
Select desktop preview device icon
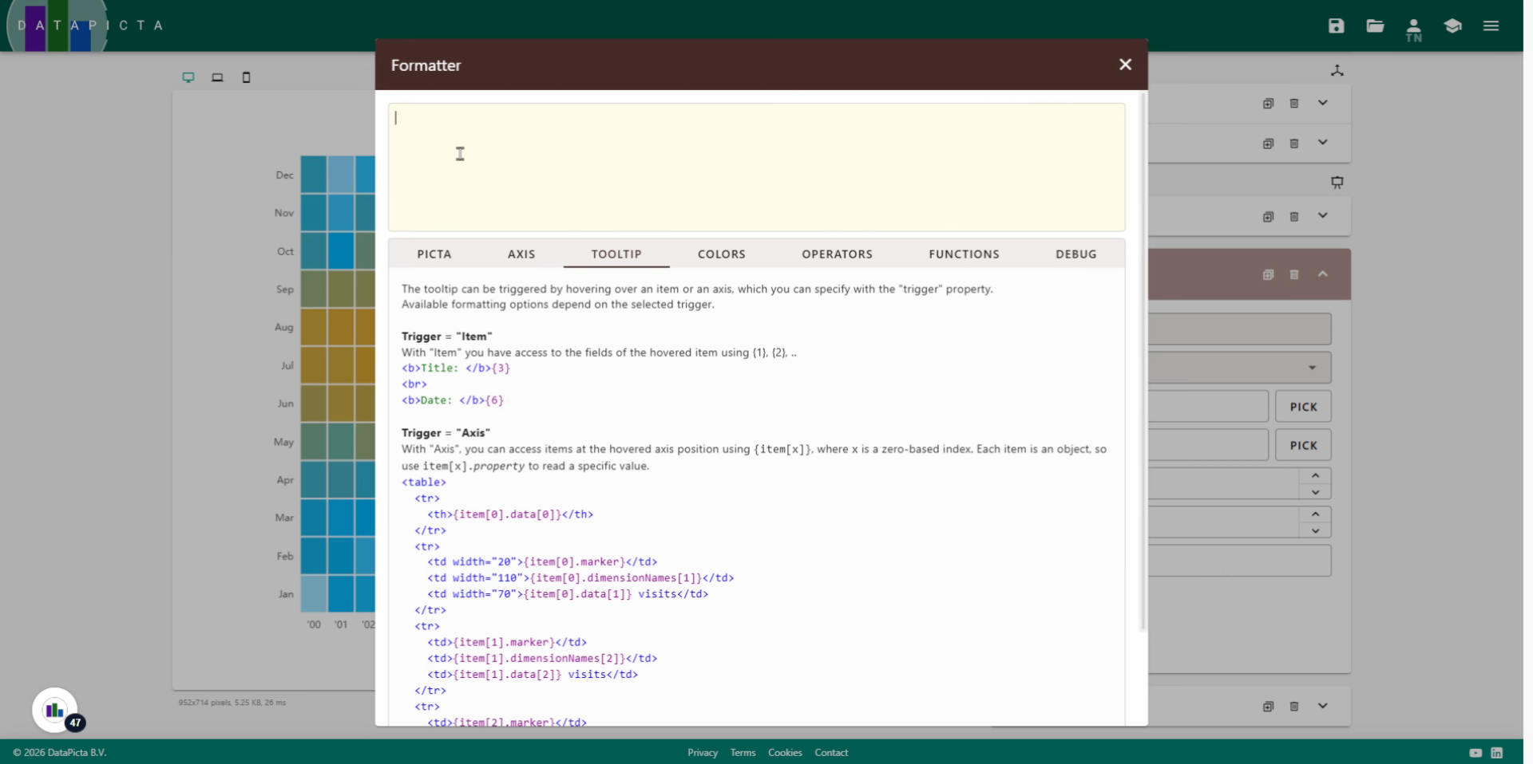tap(188, 77)
